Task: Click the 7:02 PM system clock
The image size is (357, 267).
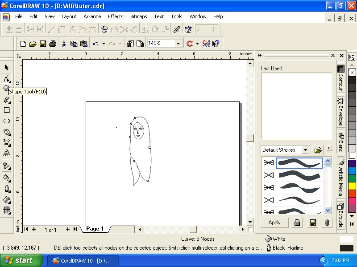Action: pyautogui.click(x=340, y=260)
